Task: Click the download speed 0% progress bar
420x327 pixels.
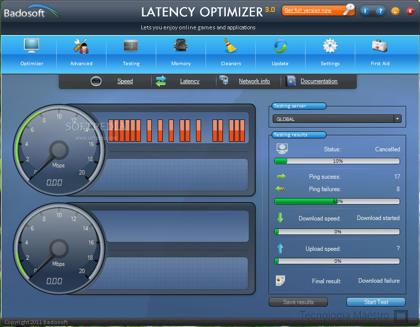Action: pos(337,231)
